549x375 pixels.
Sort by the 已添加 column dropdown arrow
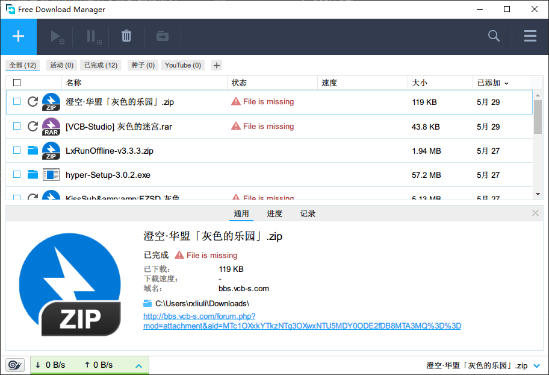pos(506,83)
